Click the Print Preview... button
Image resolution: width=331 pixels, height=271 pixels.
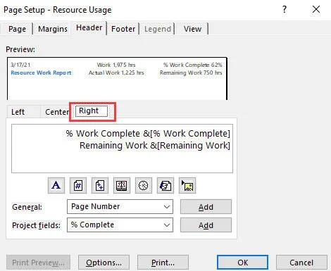pos(38,263)
